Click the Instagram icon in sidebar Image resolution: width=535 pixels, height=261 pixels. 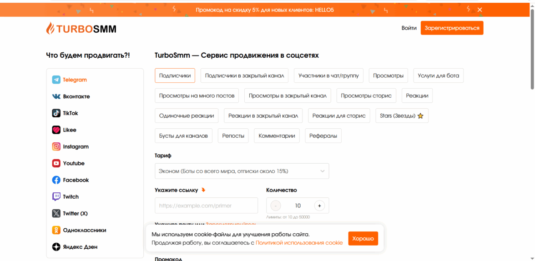(56, 147)
